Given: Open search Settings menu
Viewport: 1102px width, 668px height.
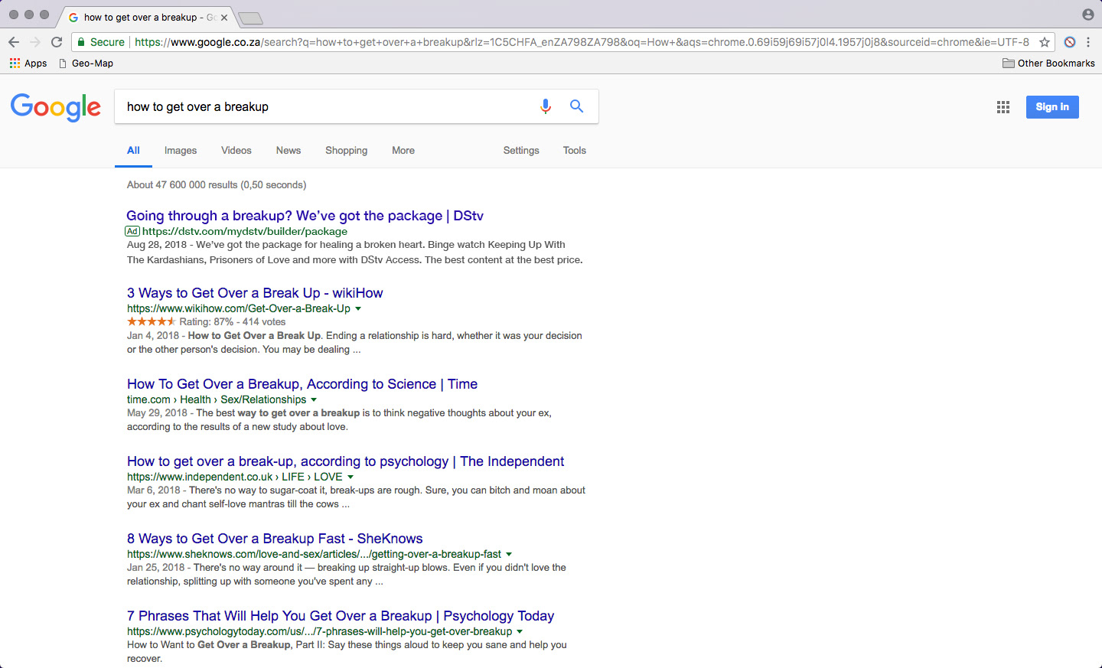Looking at the screenshot, I should (521, 151).
